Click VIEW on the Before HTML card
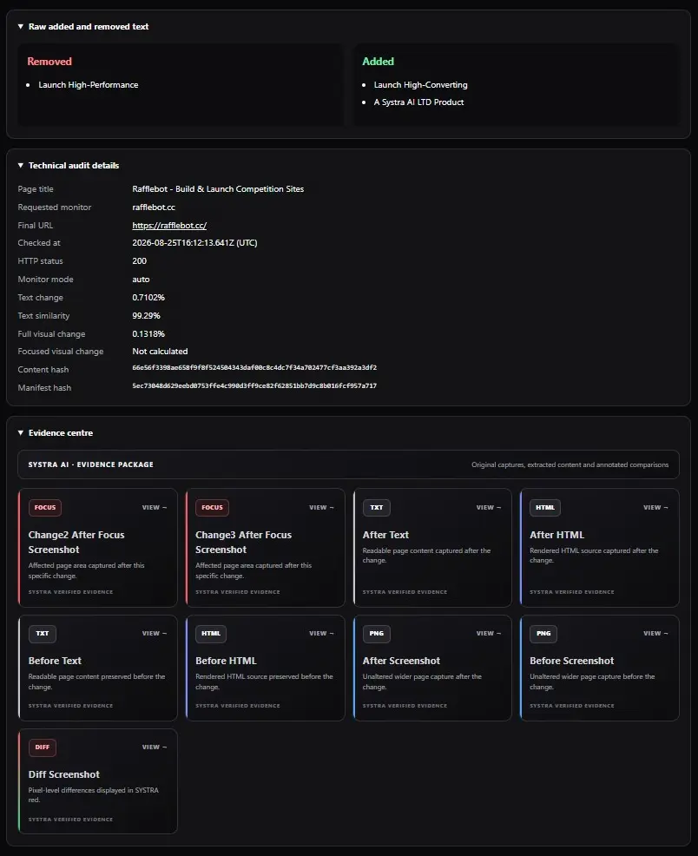 (321, 633)
